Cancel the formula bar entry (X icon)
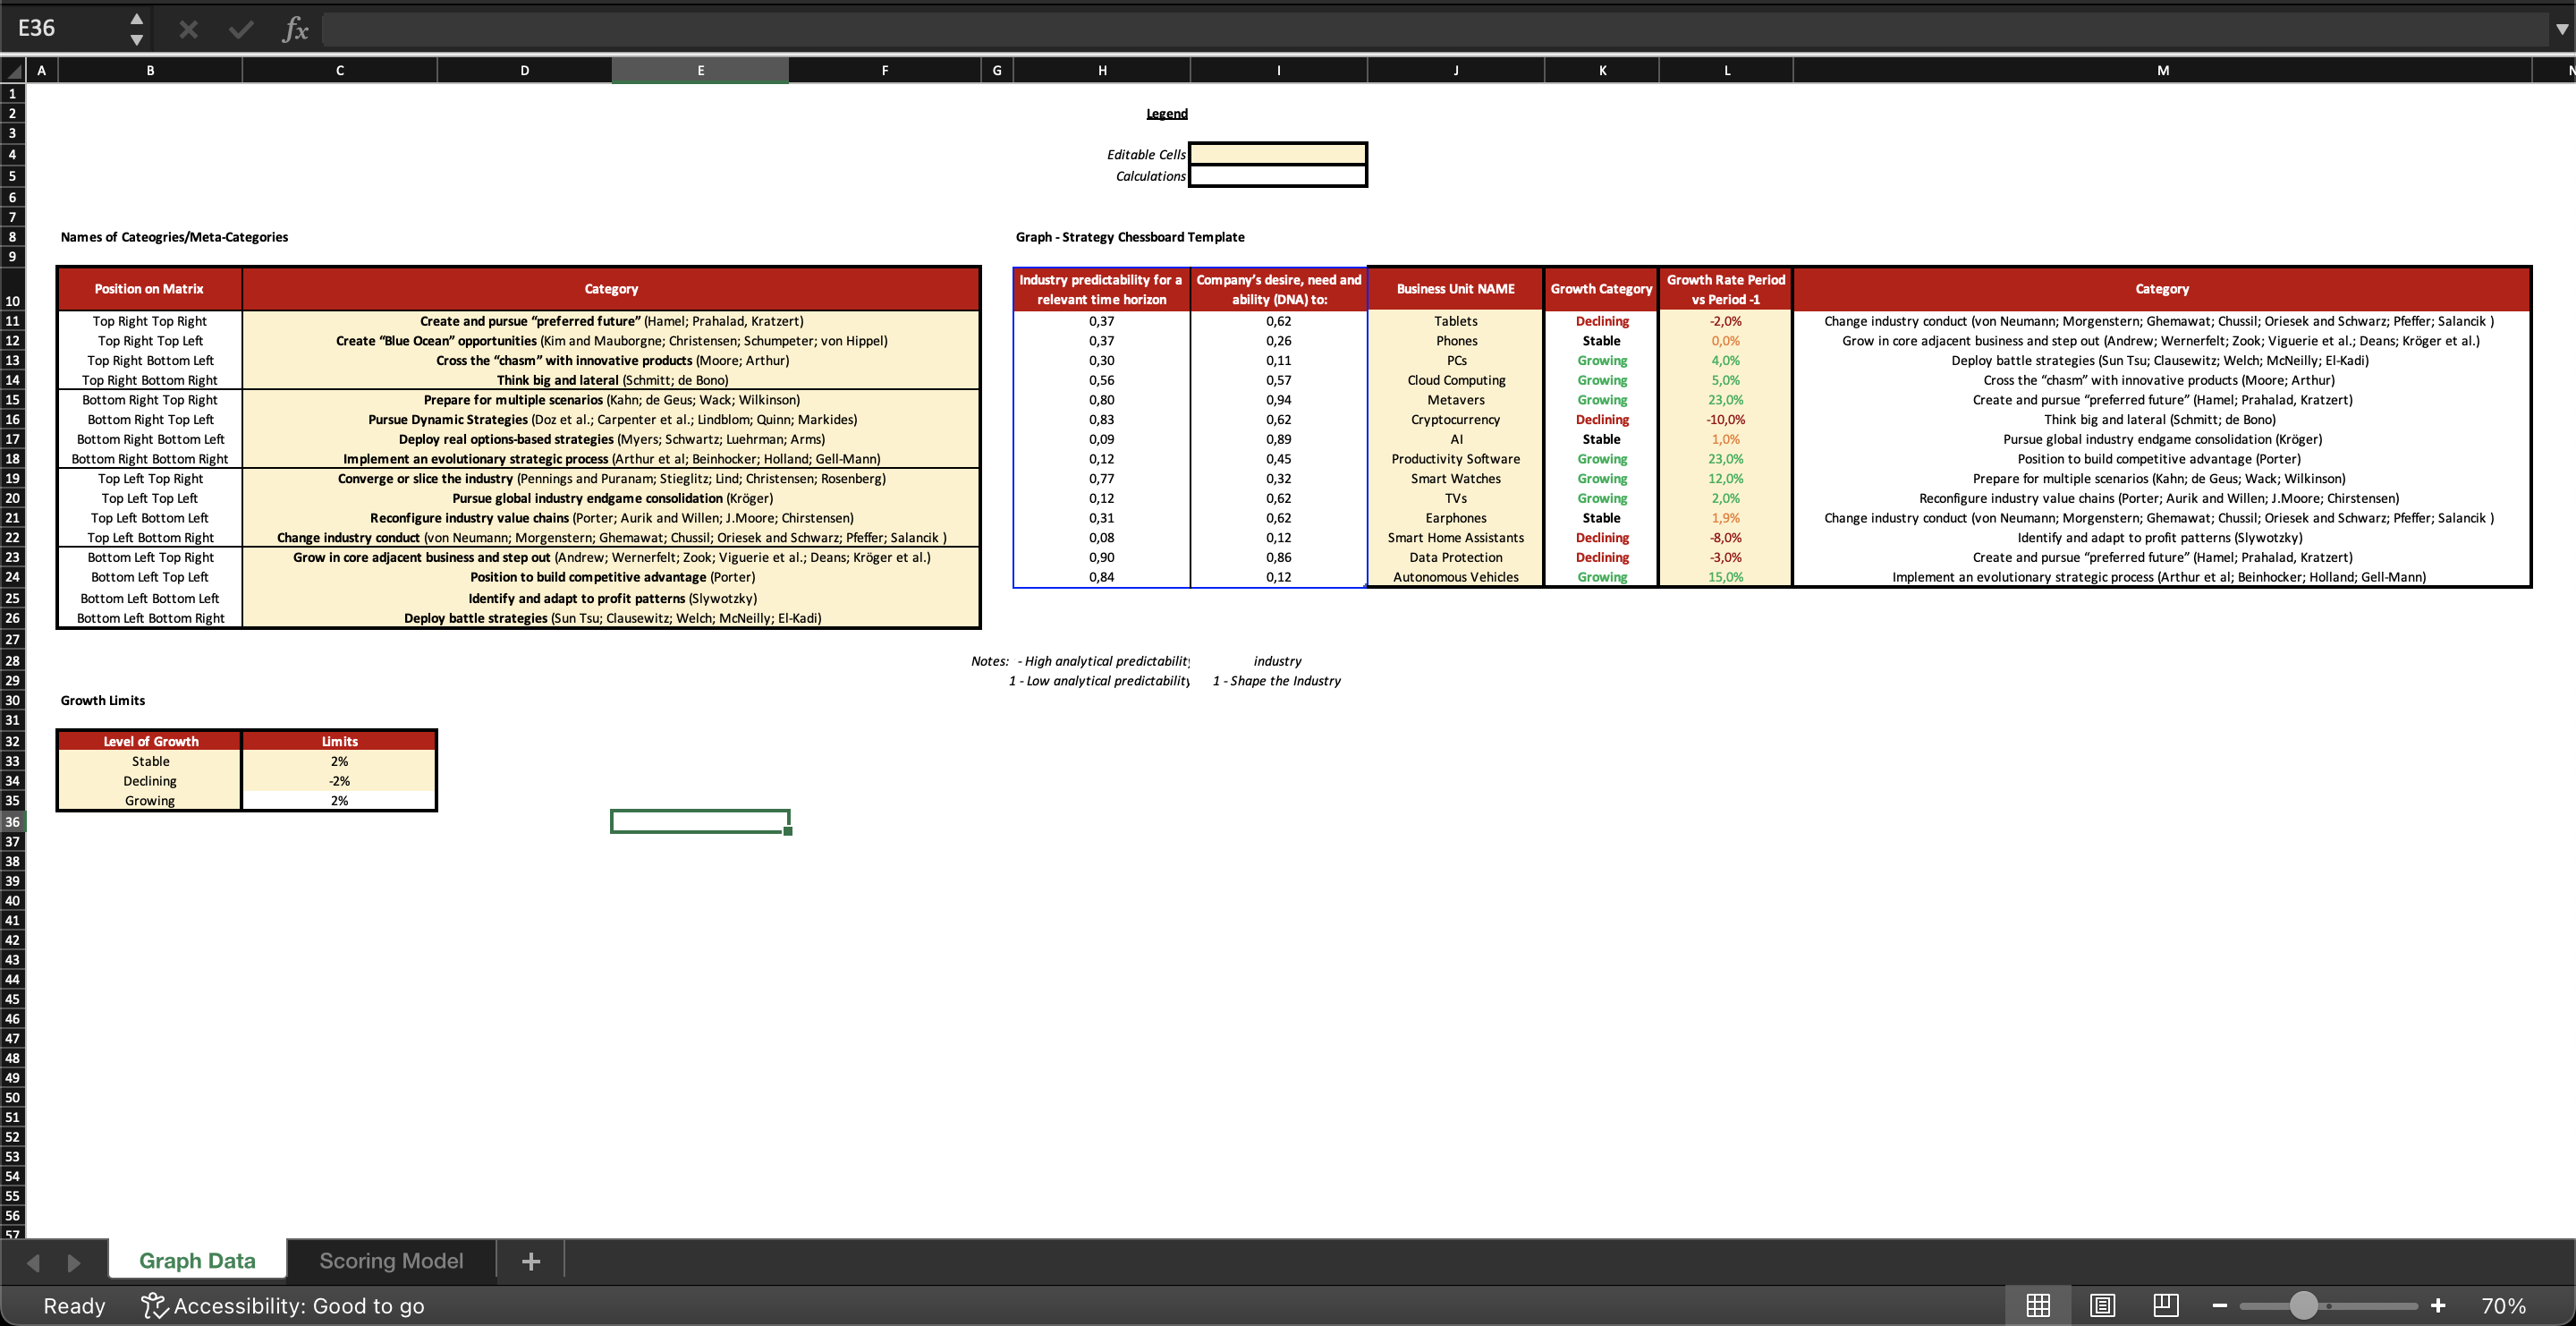The height and width of the screenshot is (1326, 2576). point(188,29)
